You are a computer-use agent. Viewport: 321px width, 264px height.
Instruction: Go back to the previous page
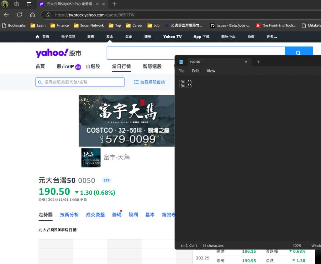(6, 15)
